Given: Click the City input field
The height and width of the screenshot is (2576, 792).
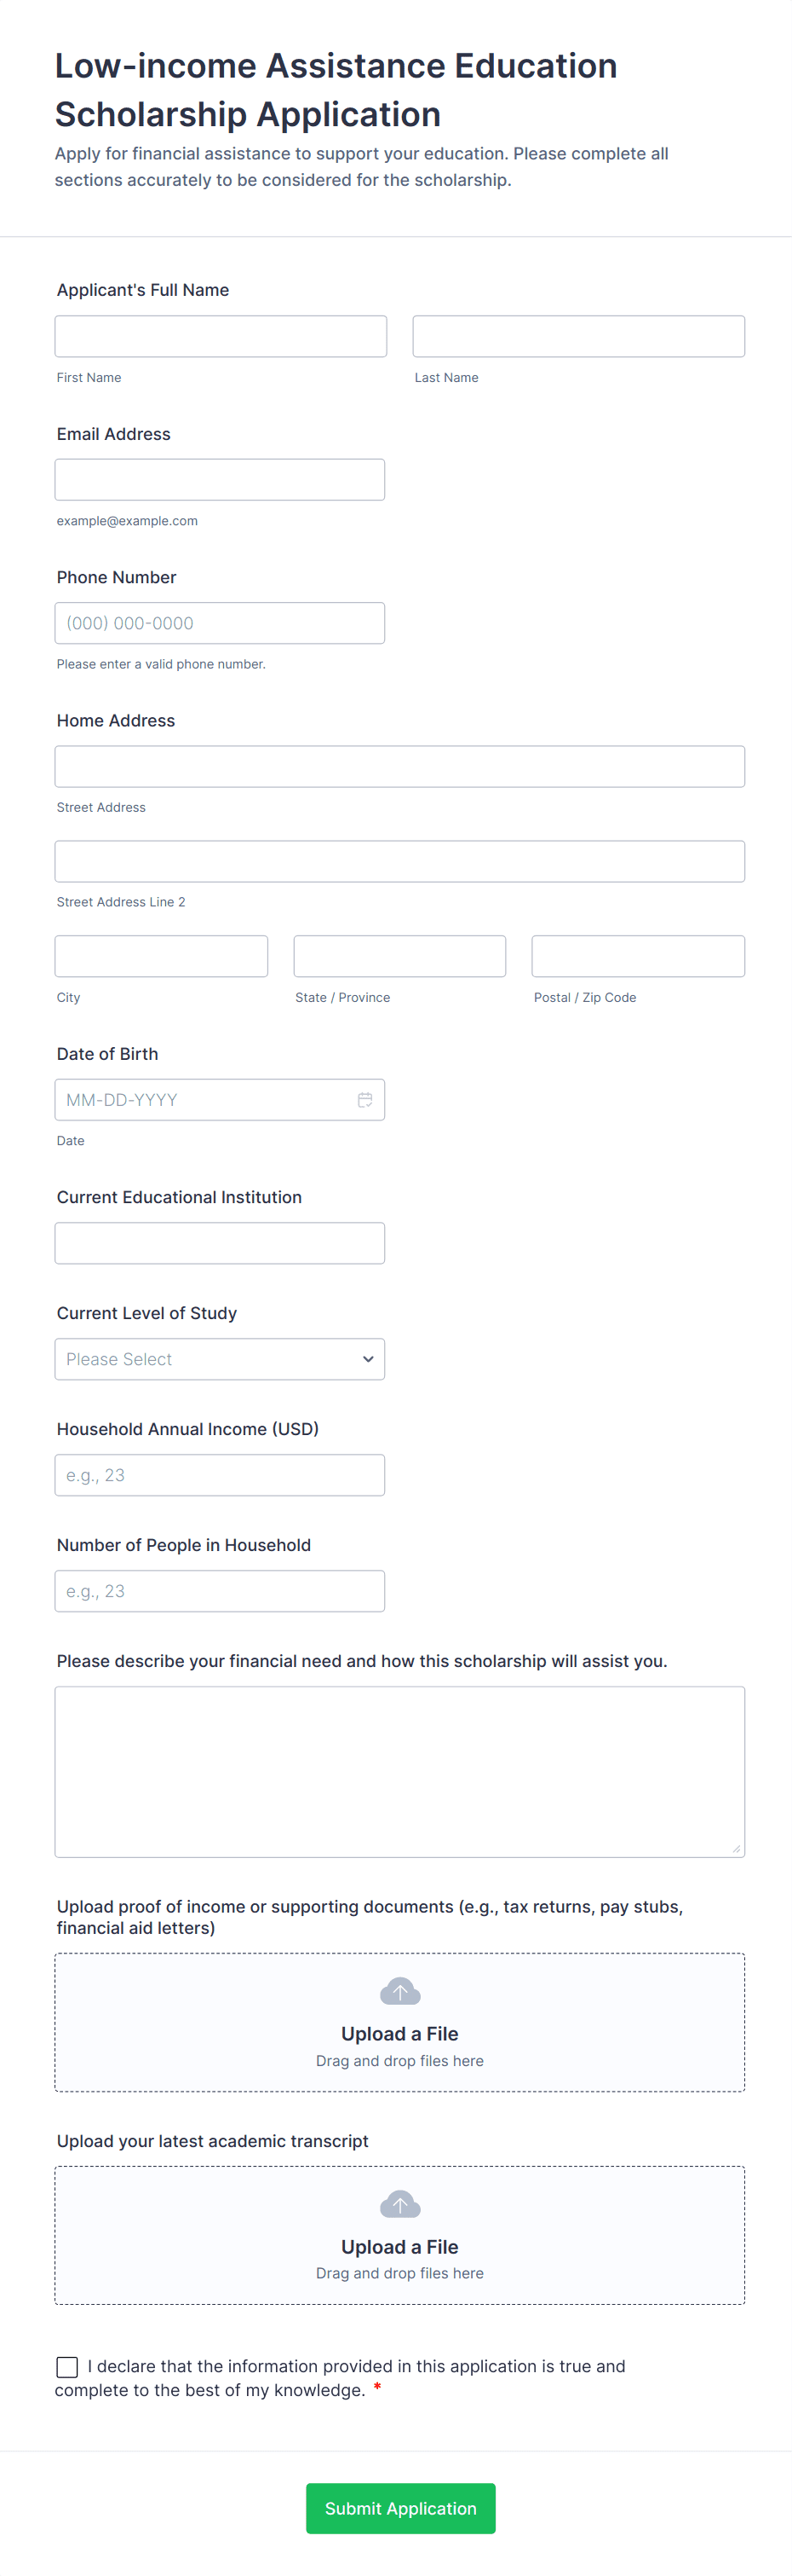Looking at the screenshot, I should pyautogui.click(x=161, y=956).
